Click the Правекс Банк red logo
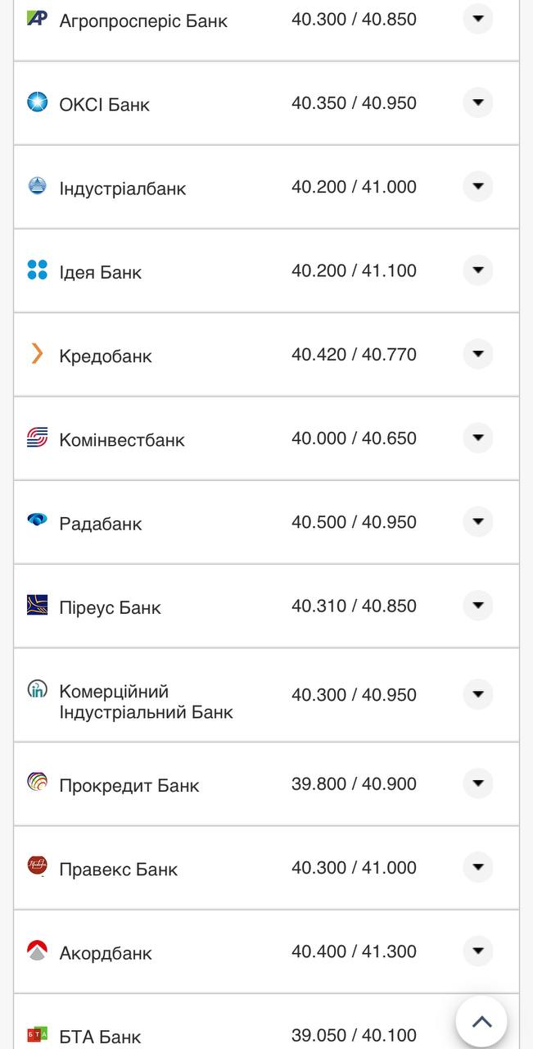This screenshot has width=533, height=1049. [36, 867]
